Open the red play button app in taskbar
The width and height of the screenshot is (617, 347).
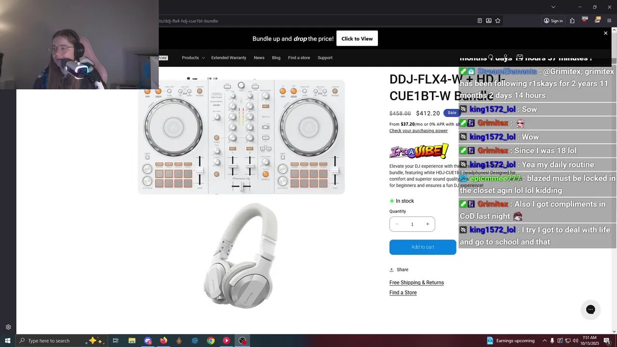227,341
